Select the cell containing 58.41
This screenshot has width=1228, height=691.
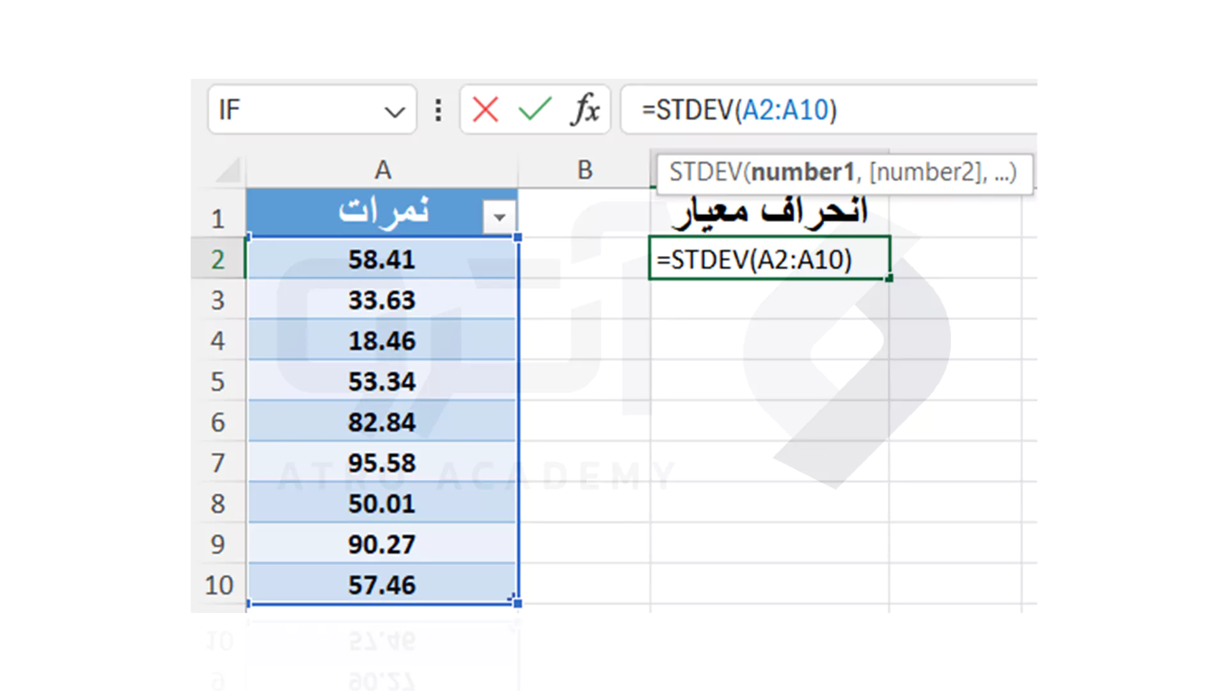tap(382, 259)
